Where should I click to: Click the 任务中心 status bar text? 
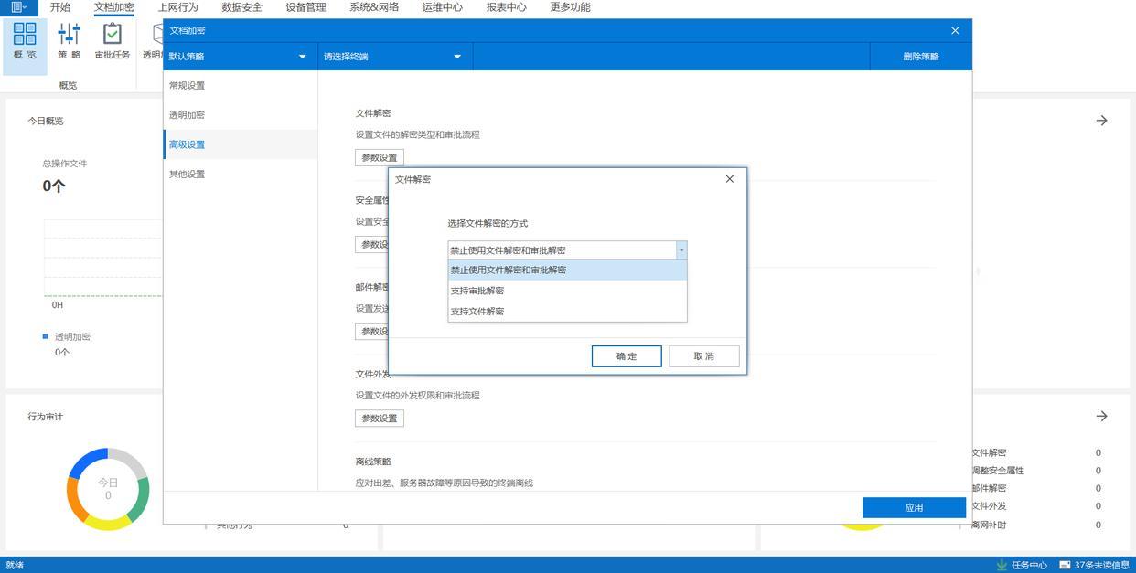(x=1029, y=566)
